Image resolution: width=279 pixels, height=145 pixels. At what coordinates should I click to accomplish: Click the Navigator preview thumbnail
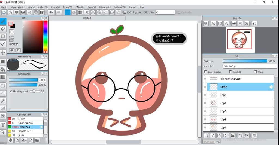point(240,40)
